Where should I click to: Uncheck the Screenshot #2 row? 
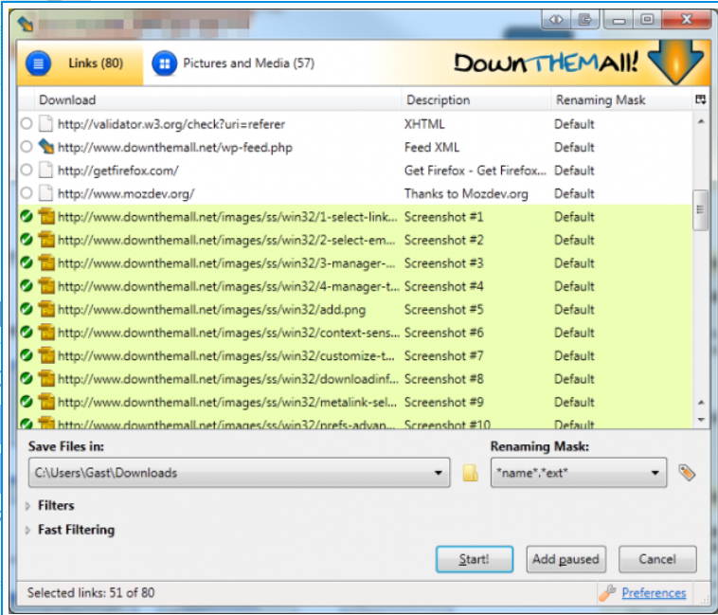tap(27, 240)
